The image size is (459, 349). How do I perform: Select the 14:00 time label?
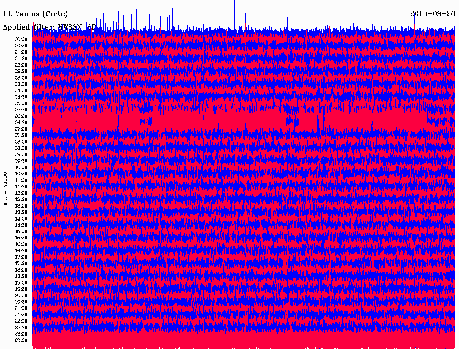point(21,219)
